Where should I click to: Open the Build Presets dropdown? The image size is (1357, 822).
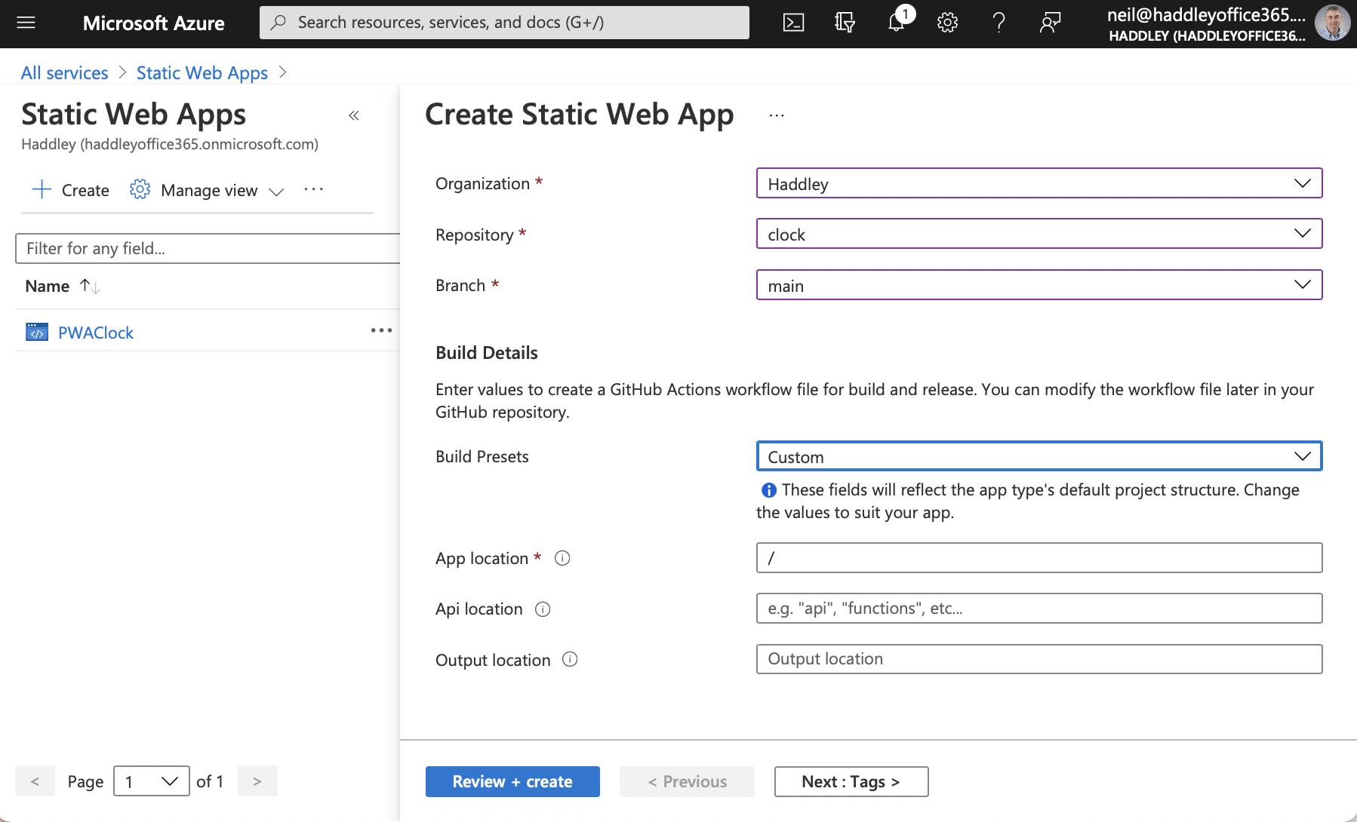coord(1039,456)
